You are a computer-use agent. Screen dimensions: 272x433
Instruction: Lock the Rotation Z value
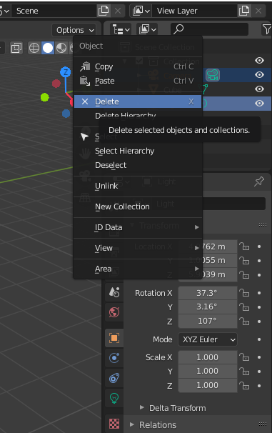244,322
